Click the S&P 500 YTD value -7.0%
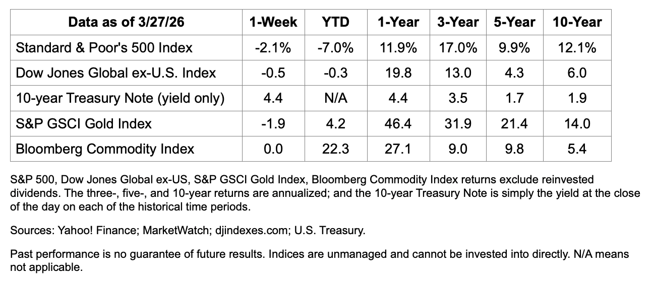Viewport: 652px width, 282px height. (x=335, y=48)
